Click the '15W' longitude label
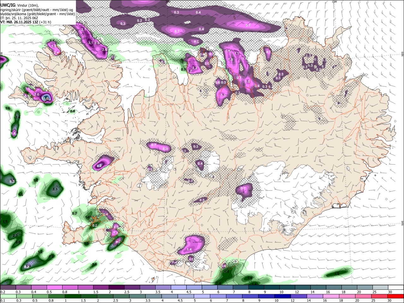 coord(334,2)
